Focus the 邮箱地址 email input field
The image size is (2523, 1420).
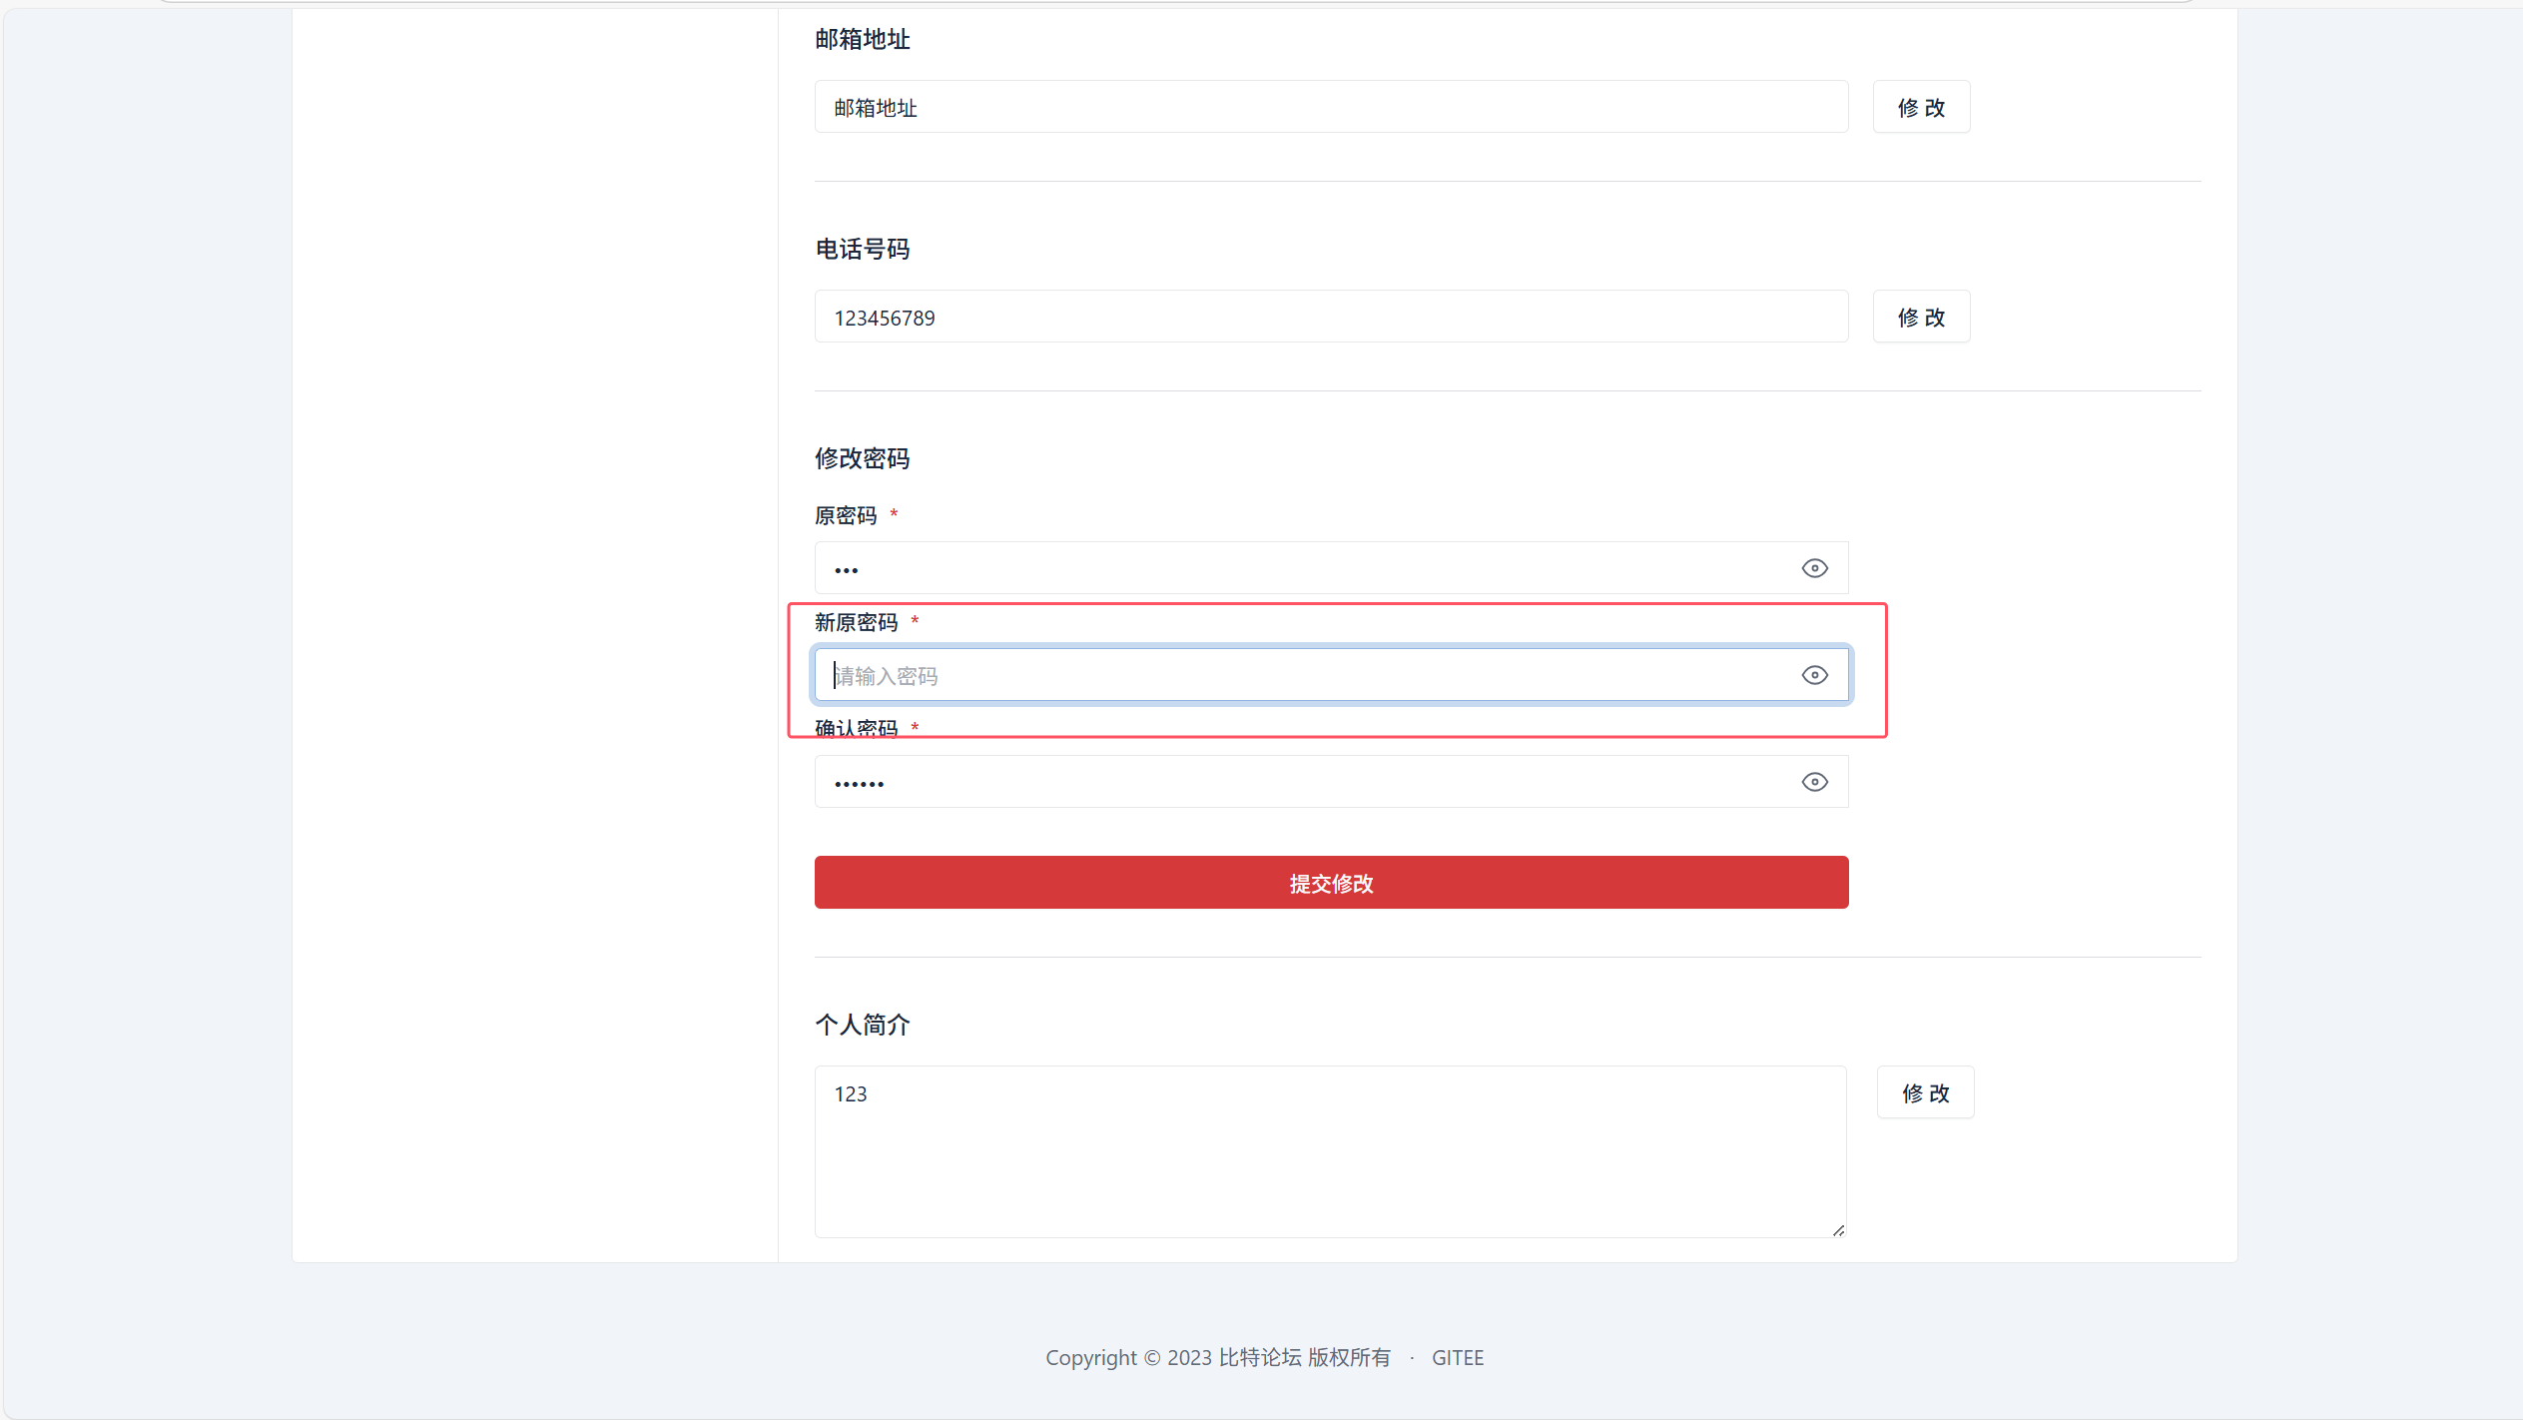pos(1330,107)
